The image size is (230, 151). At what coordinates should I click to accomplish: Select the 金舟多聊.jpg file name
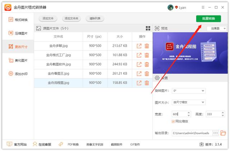pyautogui.click(x=58, y=46)
